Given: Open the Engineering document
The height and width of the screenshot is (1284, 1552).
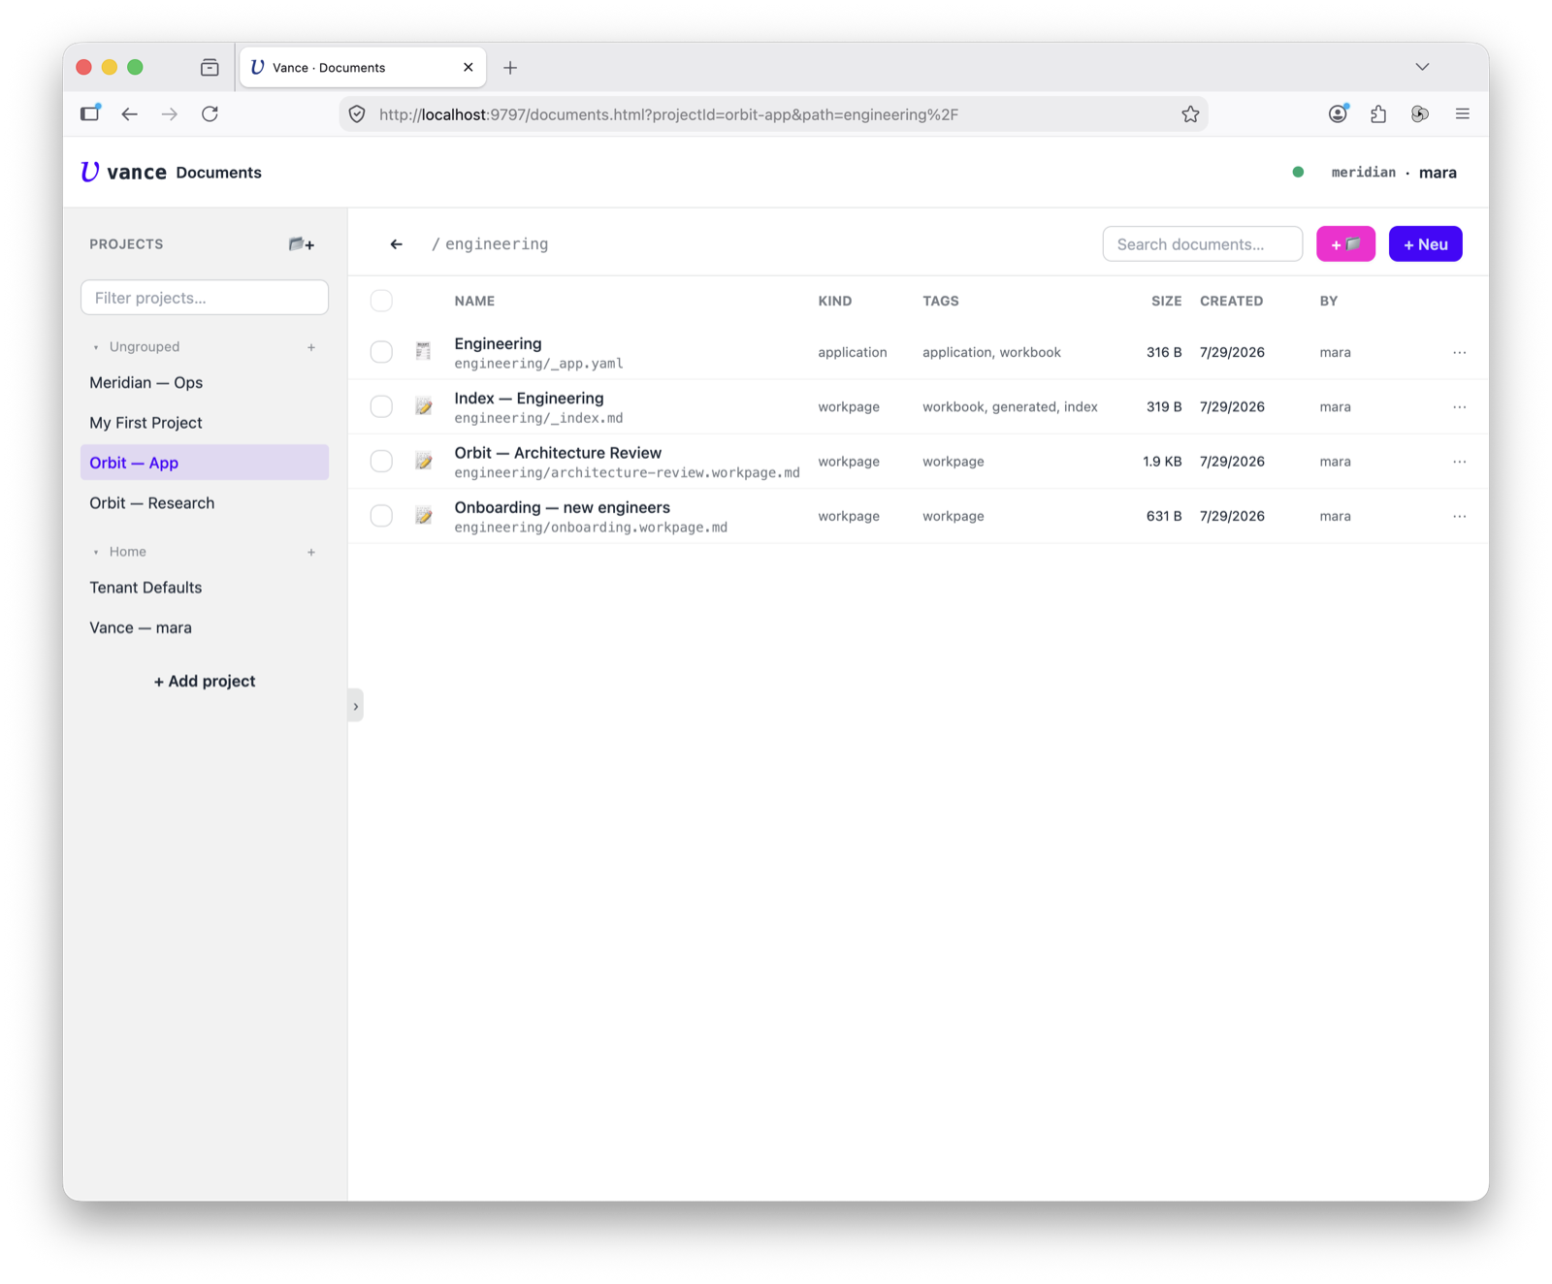Looking at the screenshot, I should coord(498,343).
